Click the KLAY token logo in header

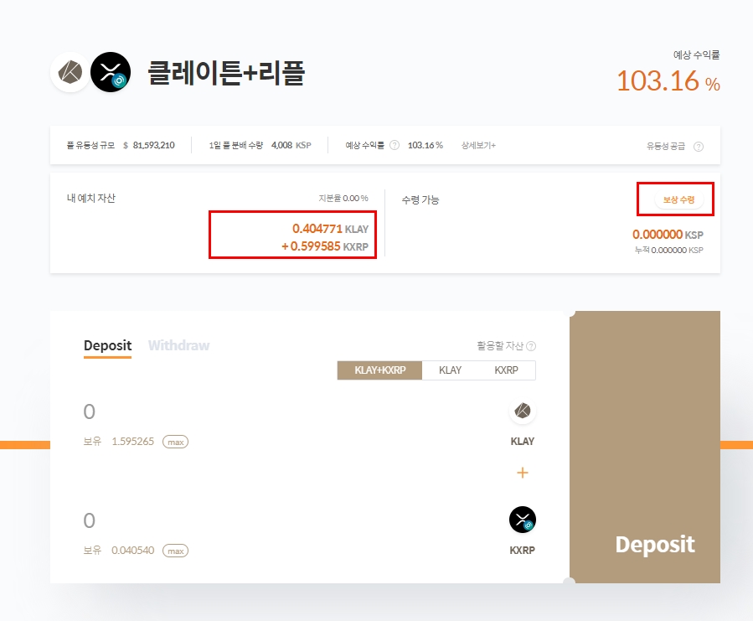[x=70, y=72]
